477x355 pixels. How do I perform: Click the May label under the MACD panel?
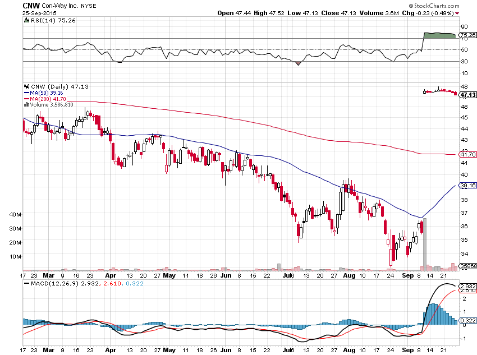pos(169,350)
